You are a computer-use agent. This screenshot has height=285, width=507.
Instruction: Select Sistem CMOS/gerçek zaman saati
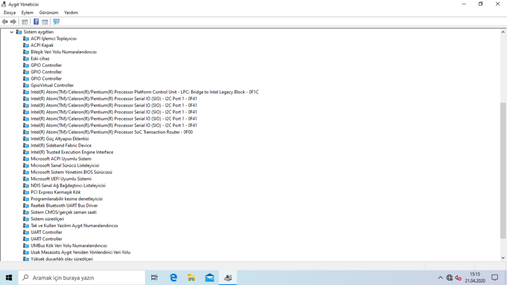click(x=63, y=212)
